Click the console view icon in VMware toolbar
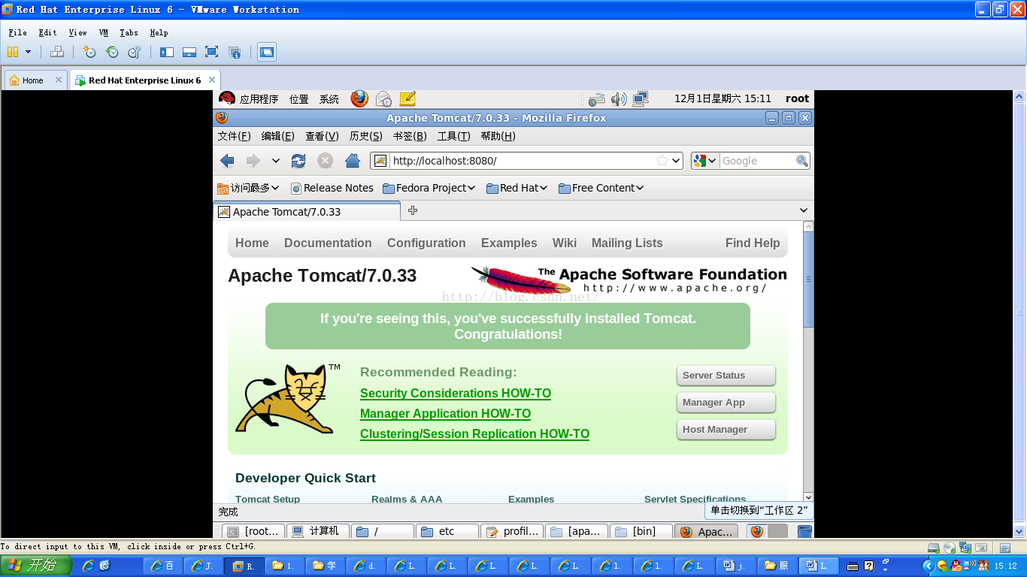 (267, 52)
